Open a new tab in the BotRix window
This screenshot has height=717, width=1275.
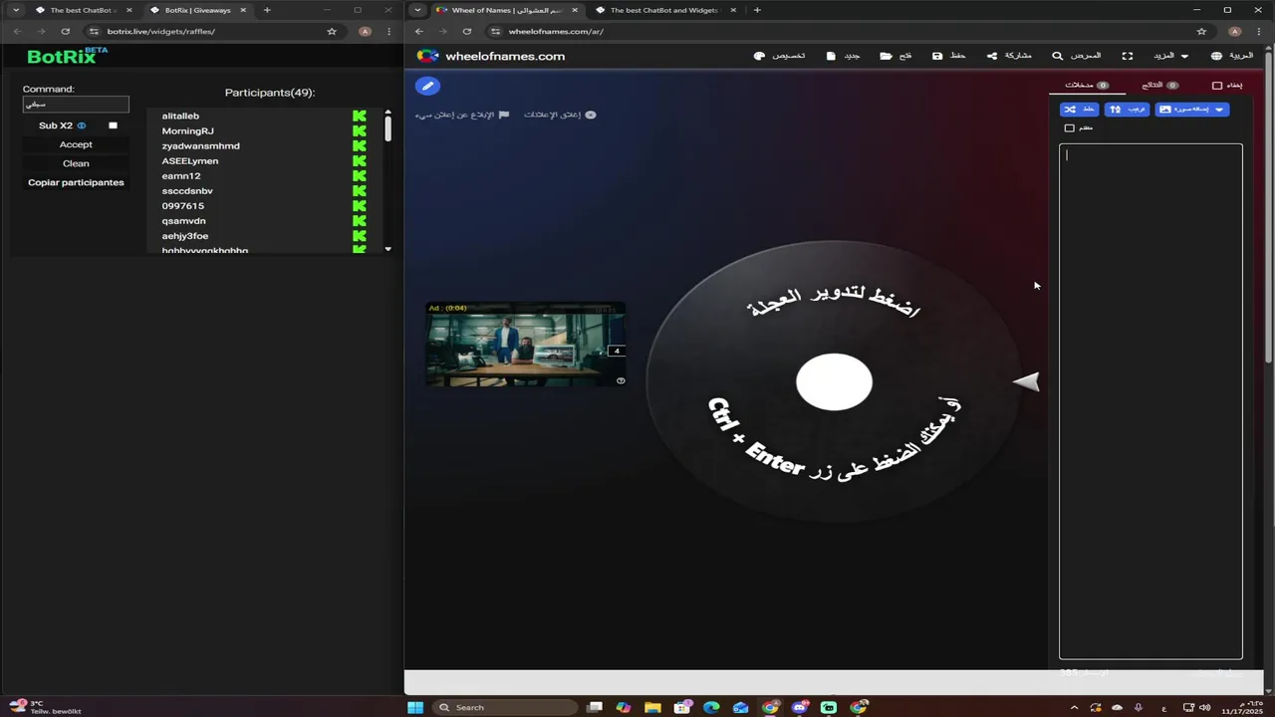tap(267, 10)
